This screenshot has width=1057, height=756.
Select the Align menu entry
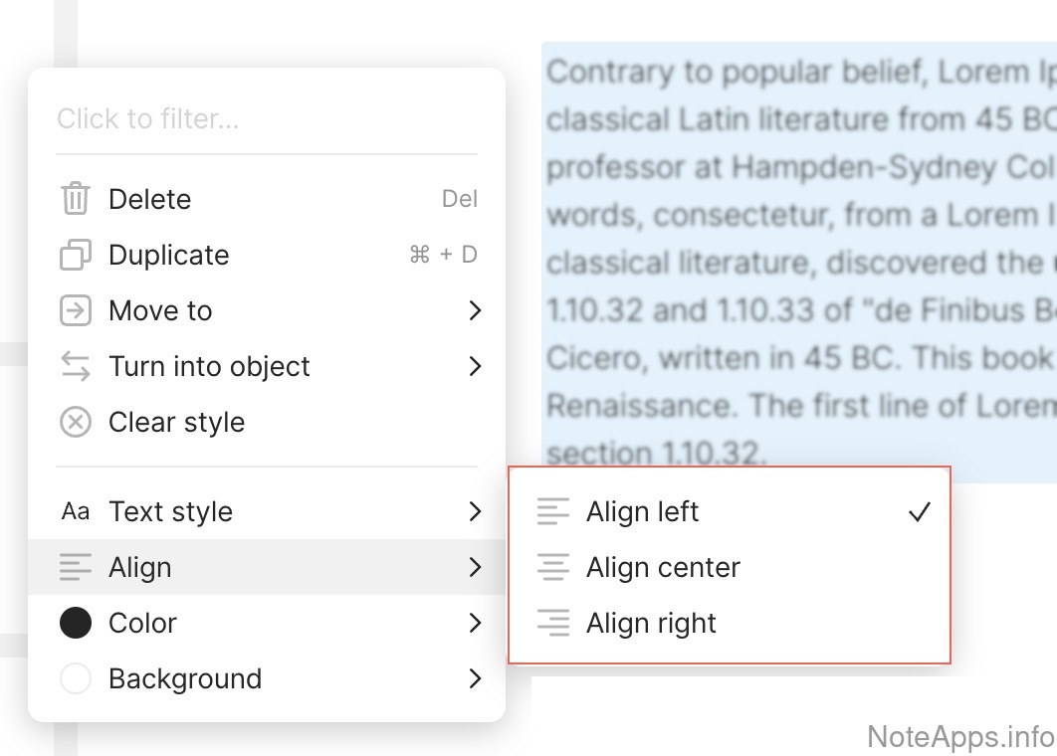pyautogui.click(x=140, y=568)
